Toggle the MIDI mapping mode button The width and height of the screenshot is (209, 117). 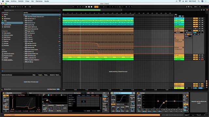point(195,7)
